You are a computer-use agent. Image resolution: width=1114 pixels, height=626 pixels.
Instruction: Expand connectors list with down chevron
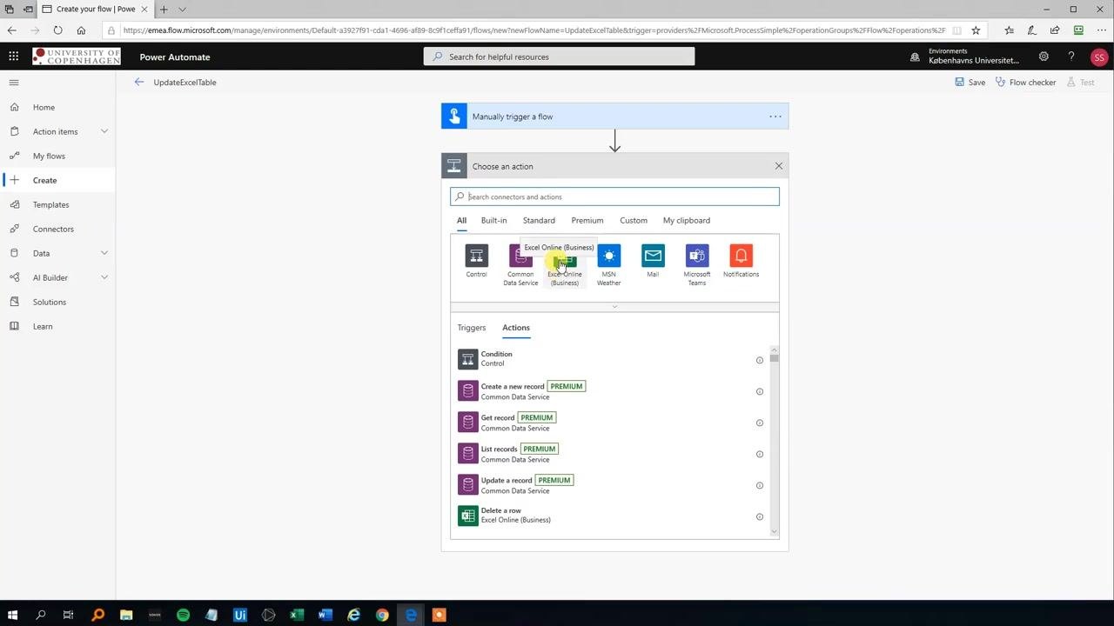point(614,307)
